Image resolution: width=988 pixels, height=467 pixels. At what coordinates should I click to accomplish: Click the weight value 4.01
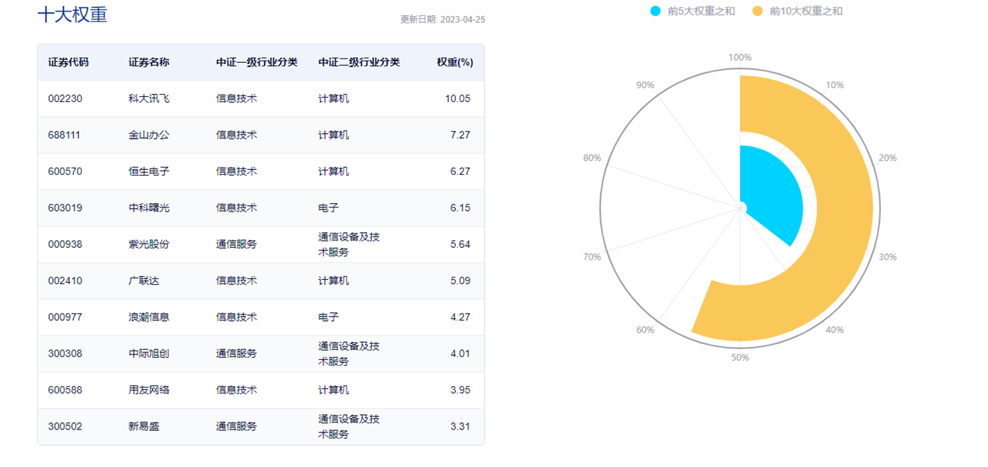click(x=460, y=354)
